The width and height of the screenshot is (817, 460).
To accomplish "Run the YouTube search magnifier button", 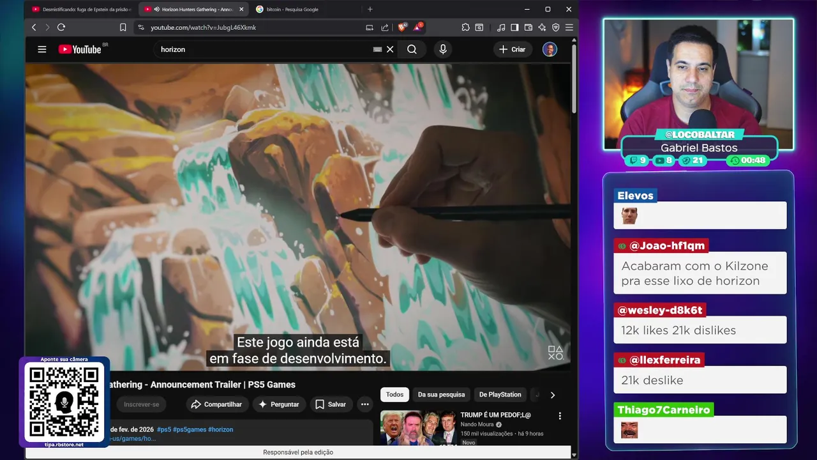I will click(412, 49).
